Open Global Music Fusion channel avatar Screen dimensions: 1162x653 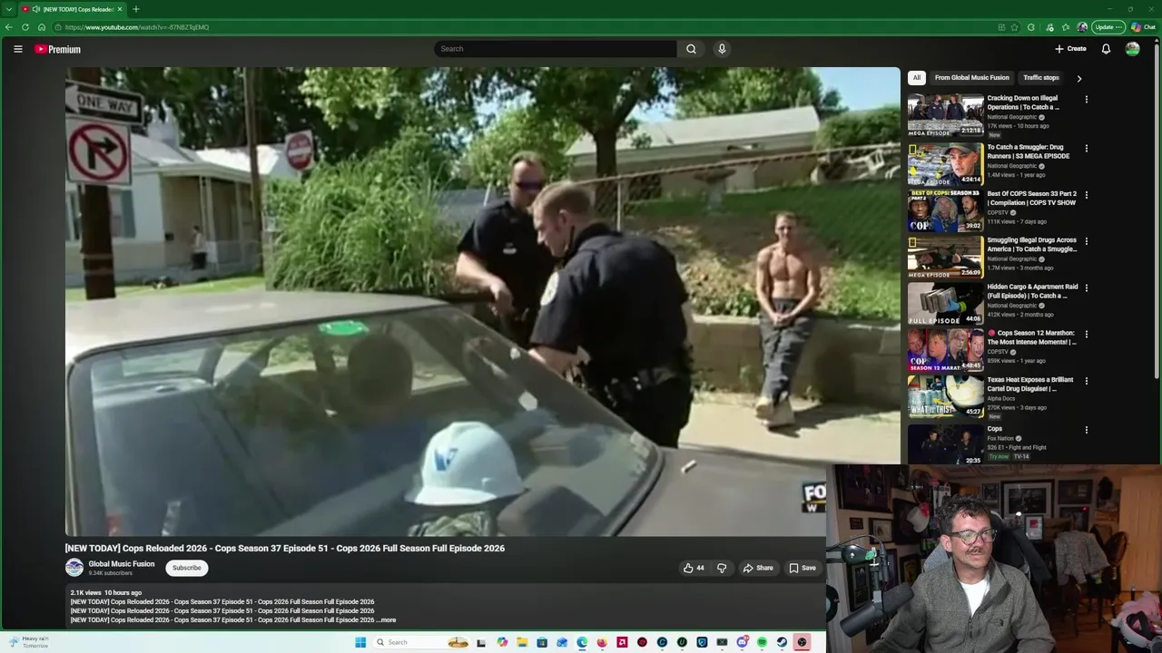point(74,568)
